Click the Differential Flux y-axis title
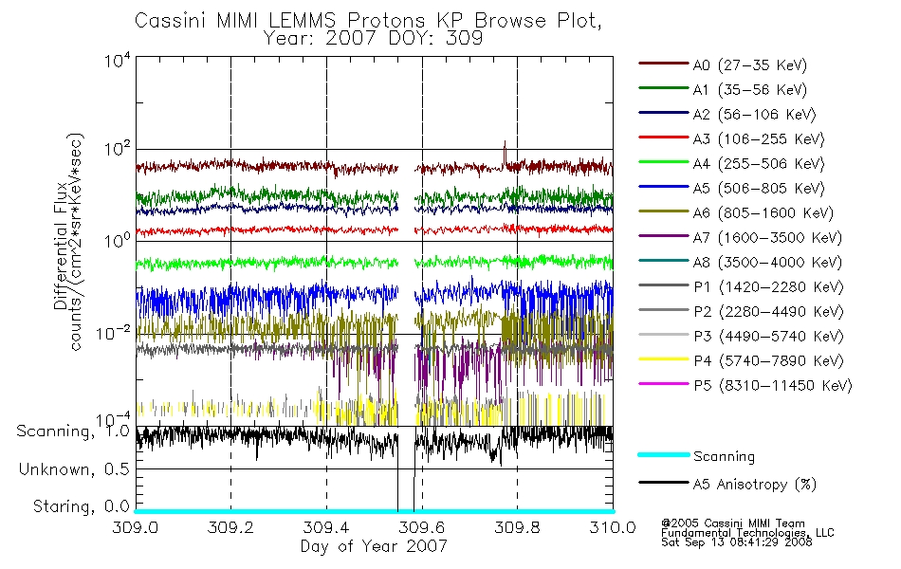Viewport: 901px width, 569px height. [x=61, y=246]
